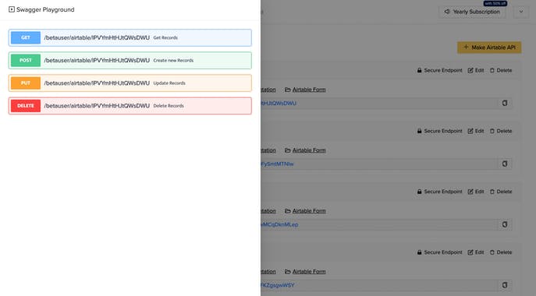The image size is (536, 296).
Task: Click the endpoint link ending in KZgsgwWSY
Action: tap(278, 285)
